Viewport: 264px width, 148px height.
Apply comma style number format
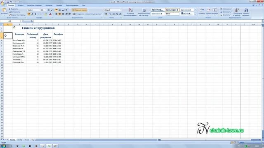tap(113, 14)
